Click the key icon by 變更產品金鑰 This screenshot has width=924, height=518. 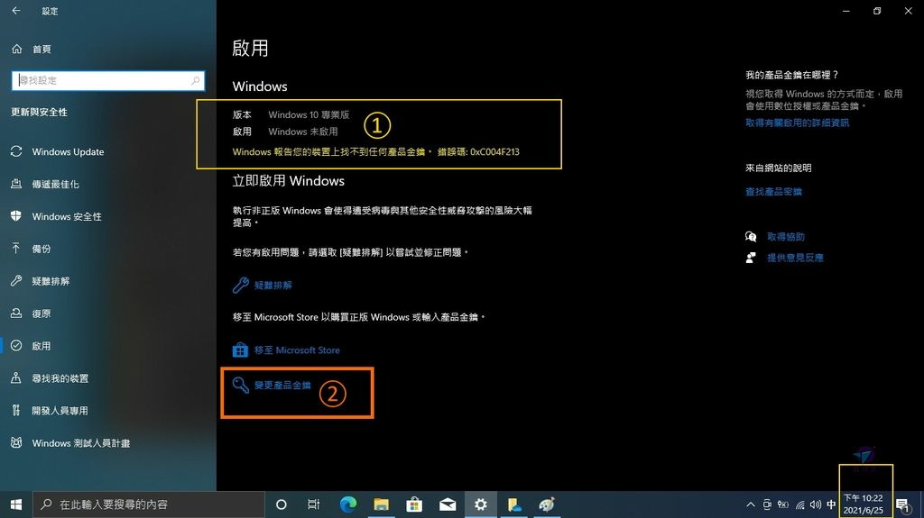click(x=240, y=385)
